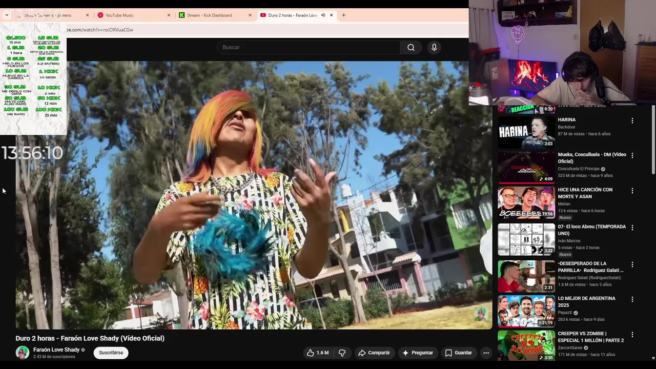656x369 pixels.
Task: Open three-dot menu for HARINA video
Action: 632,121
